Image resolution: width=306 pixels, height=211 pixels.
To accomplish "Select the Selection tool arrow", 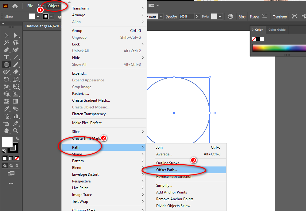I will (x=6, y=35).
